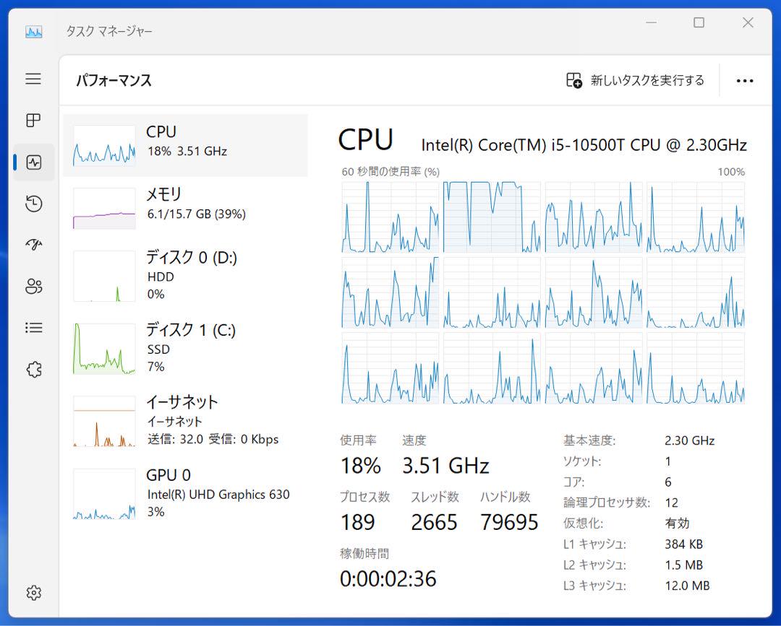Click the Task Manager app icon in title bar
The image size is (781, 626).
coord(34,32)
